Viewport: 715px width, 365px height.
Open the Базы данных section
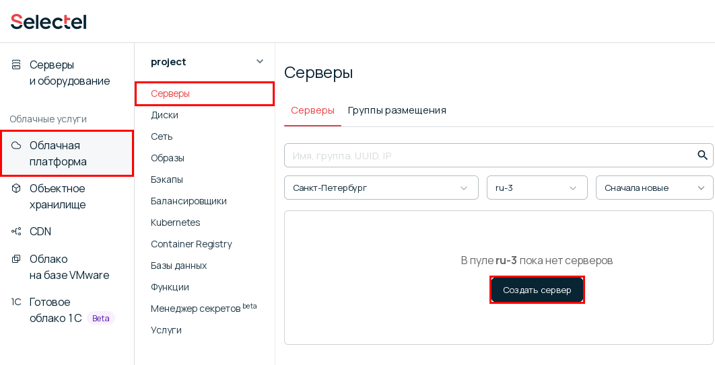point(179,266)
